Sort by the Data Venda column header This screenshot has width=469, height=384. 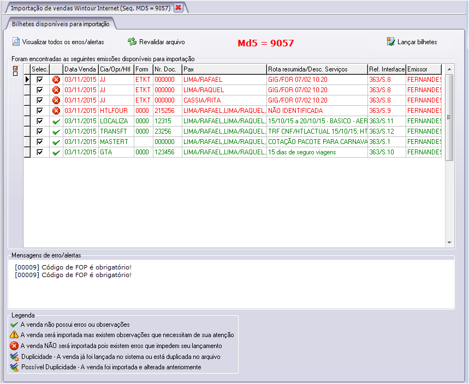80,69
